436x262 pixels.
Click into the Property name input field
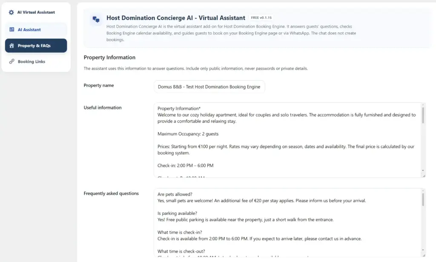pyautogui.click(x=209, y=87)
